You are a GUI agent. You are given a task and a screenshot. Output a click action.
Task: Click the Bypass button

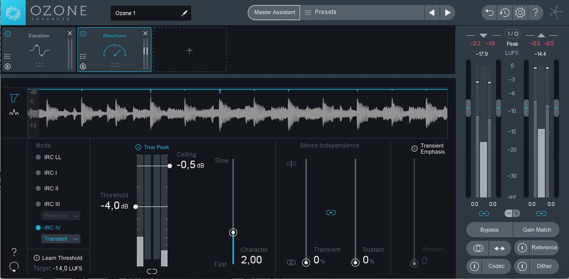click(489, 230)
